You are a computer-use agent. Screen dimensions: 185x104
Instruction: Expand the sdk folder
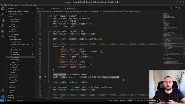(x=13, y=62)
